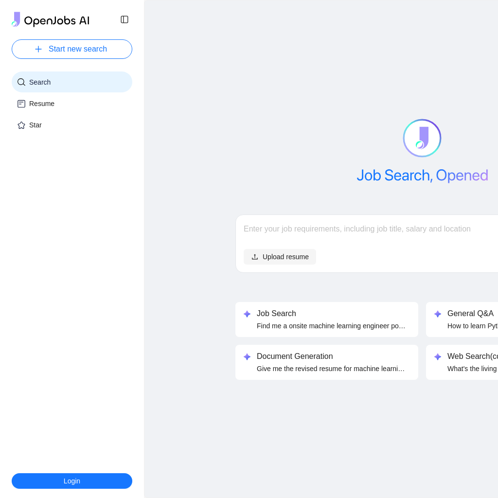The height and width of the screenshot is (498, 498).
Task: Click the OpenJobs AI logo
Action: click(50, 19)
